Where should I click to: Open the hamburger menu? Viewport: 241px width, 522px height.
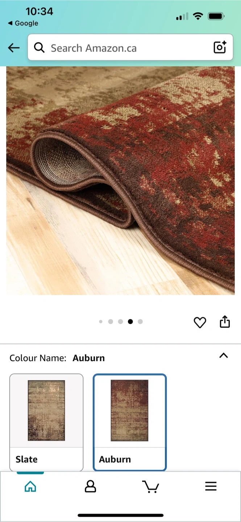(211, 486)
